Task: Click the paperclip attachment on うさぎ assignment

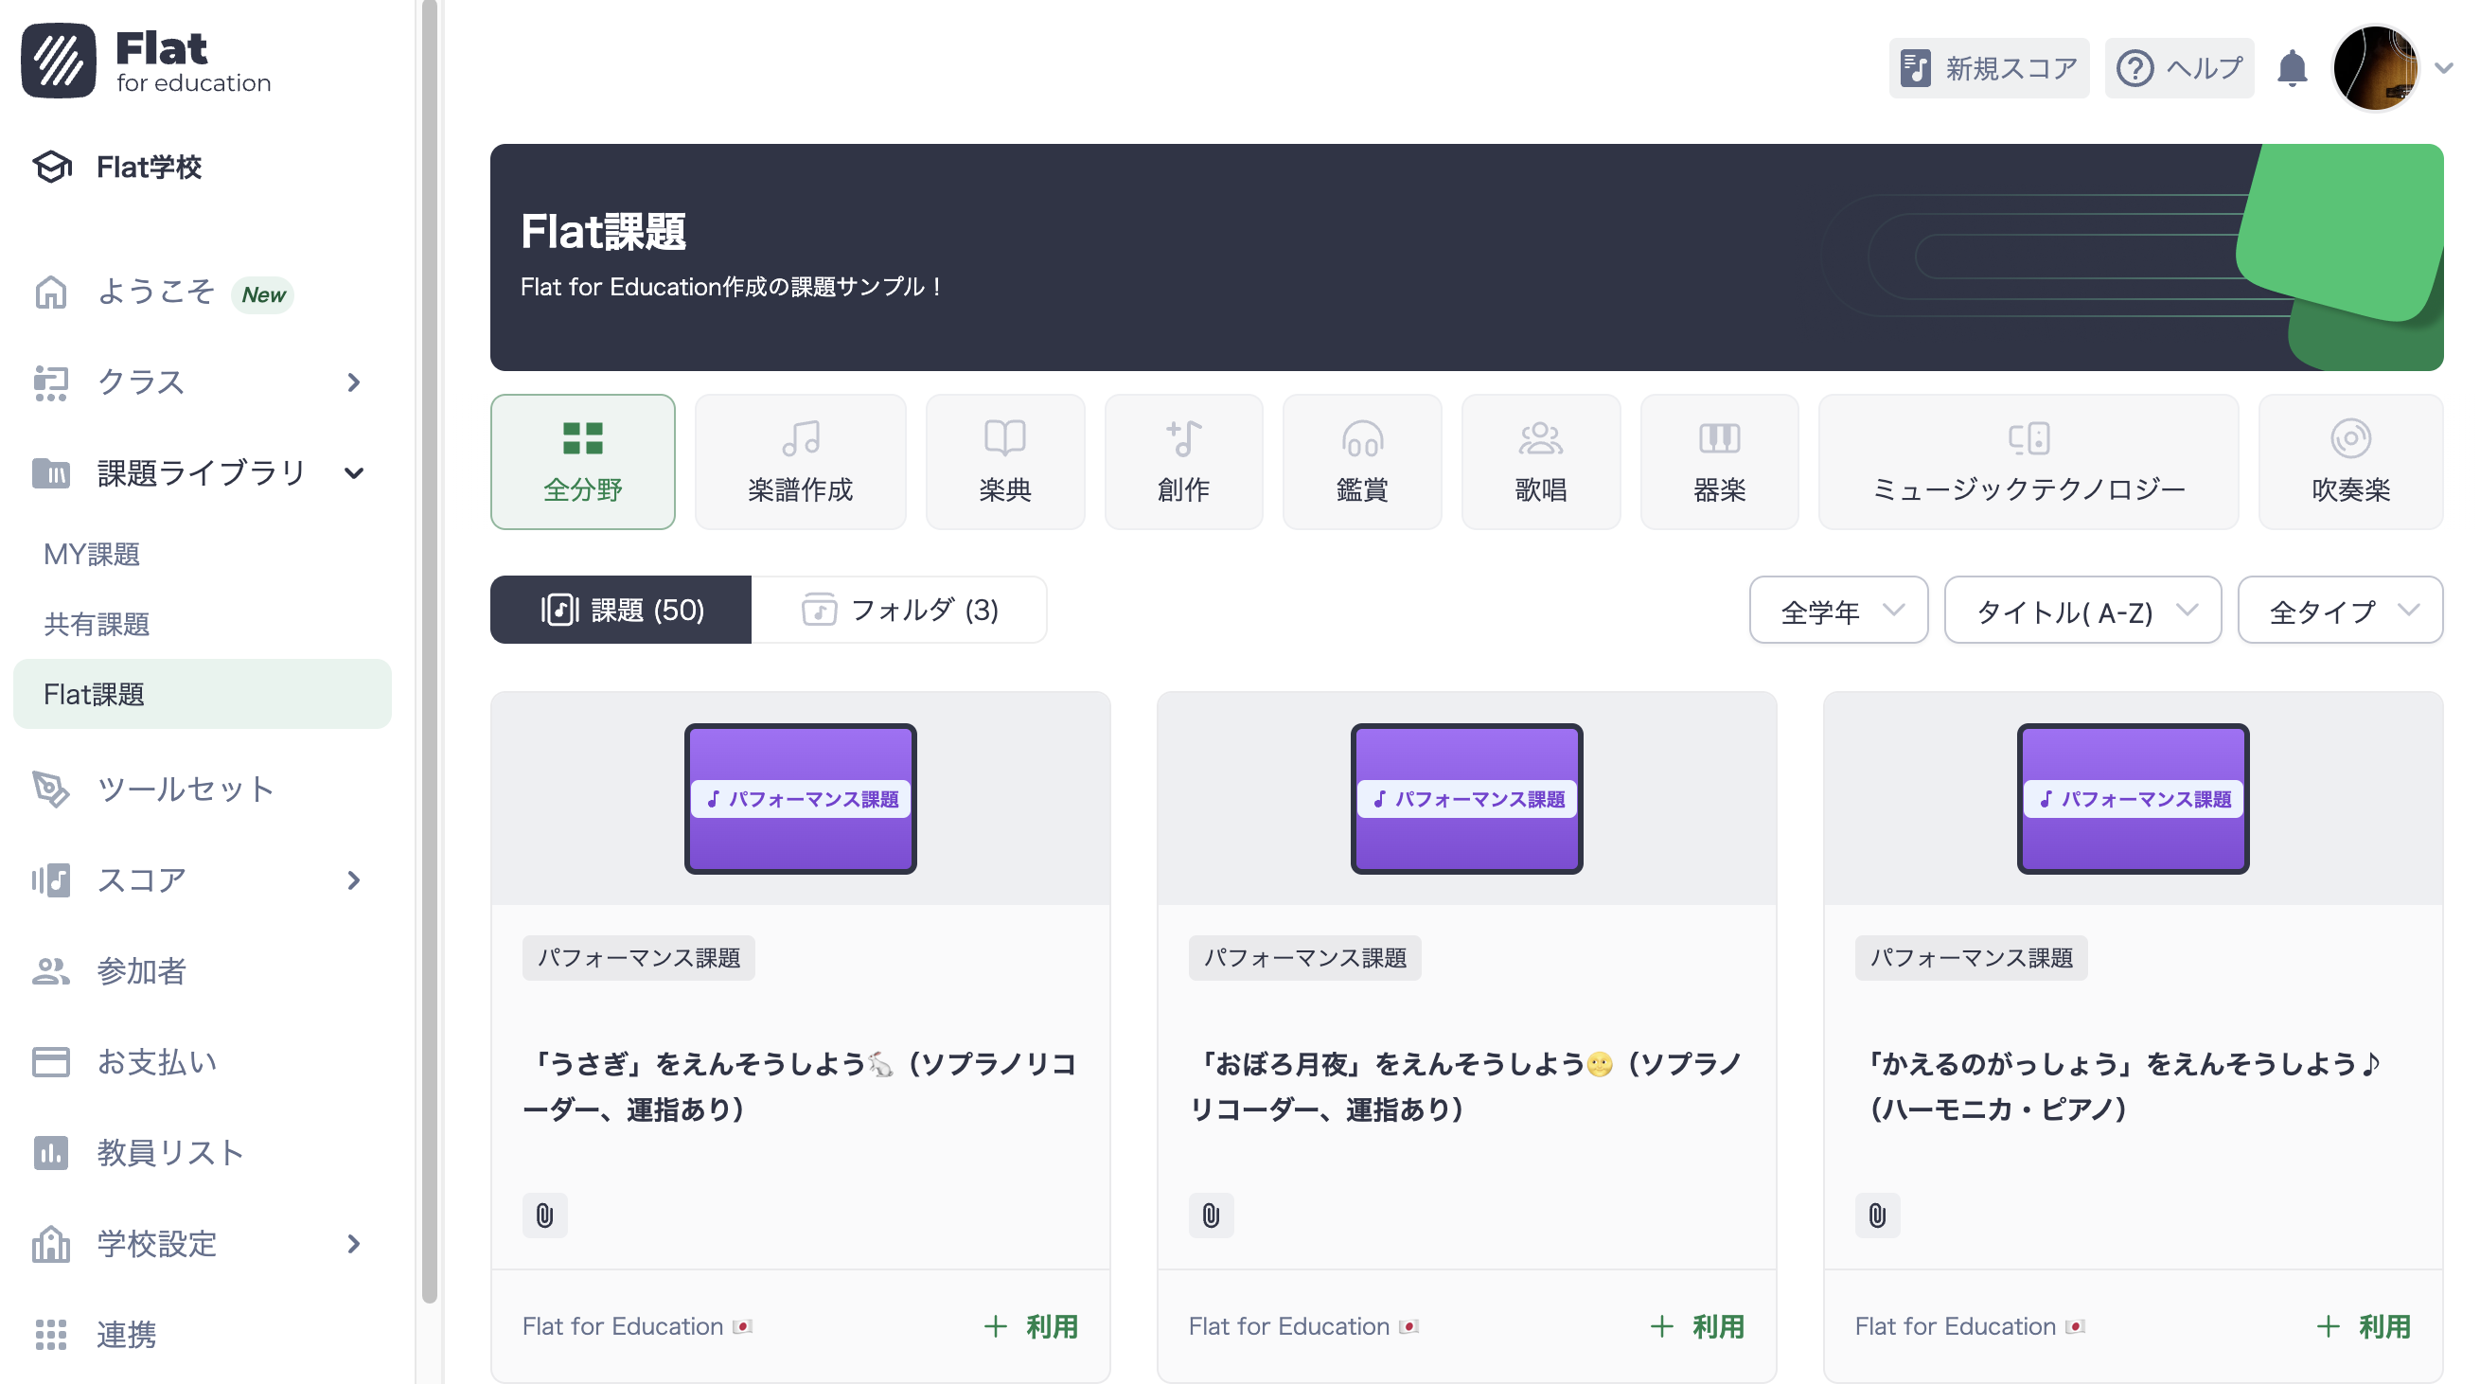Action: coord(545,1215)
